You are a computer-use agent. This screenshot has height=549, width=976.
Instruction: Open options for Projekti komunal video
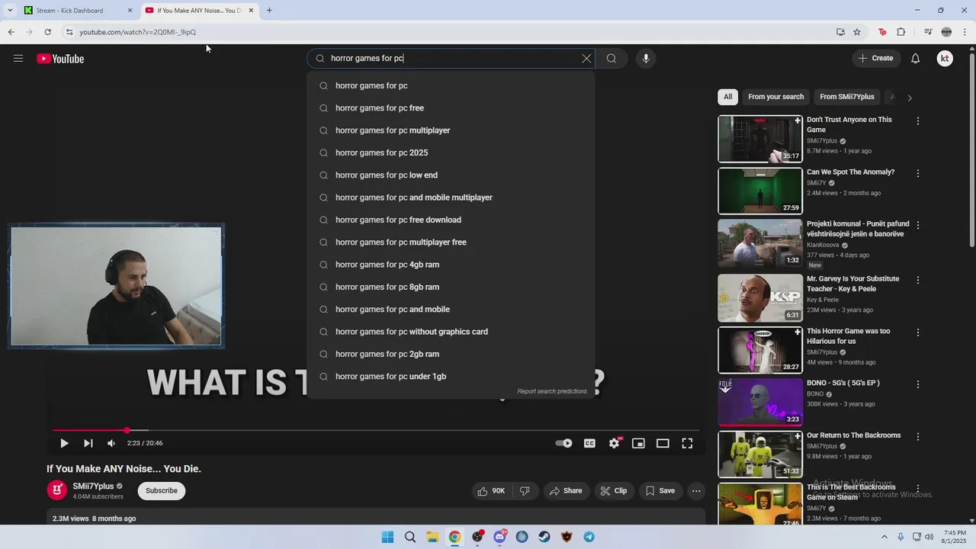(x=917, y=226)
